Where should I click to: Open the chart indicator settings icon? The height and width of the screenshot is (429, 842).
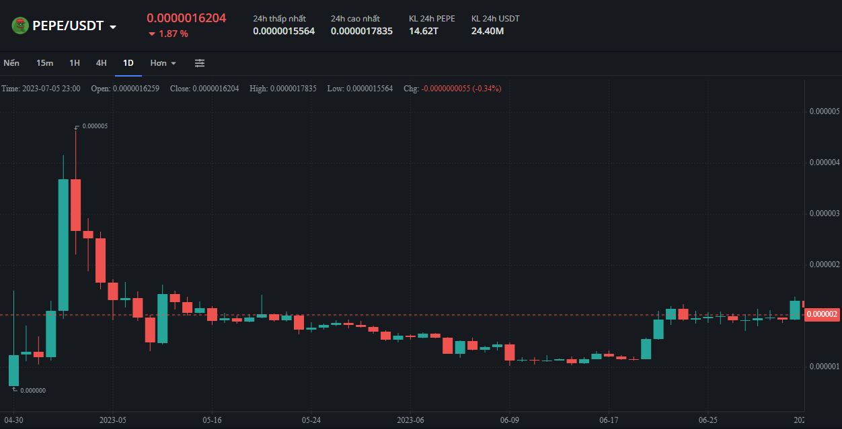coord(200,63)
